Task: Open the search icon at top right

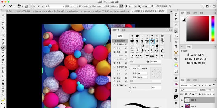Action: 202,6
